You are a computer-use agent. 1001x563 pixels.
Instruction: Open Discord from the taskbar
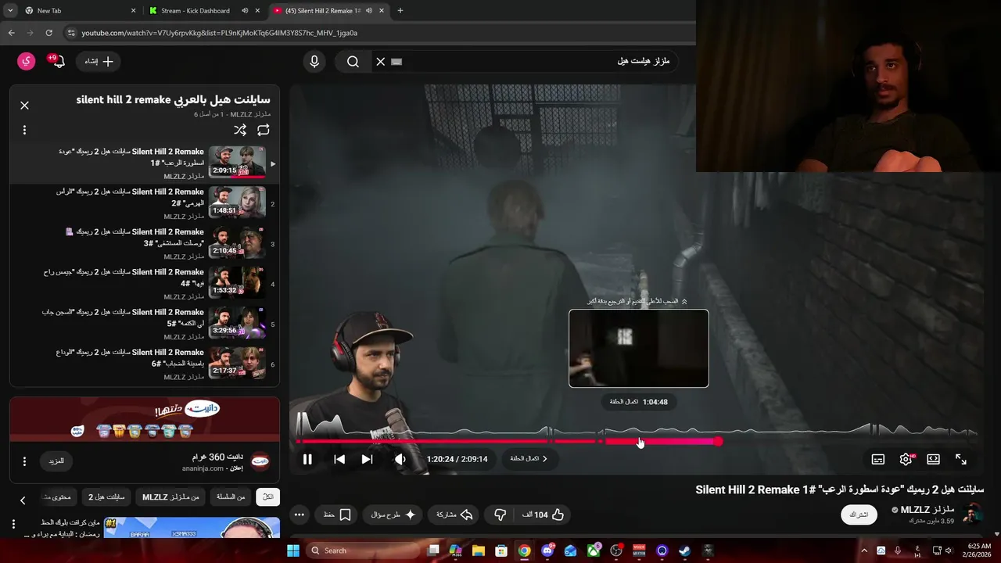(x=547, y=550)
